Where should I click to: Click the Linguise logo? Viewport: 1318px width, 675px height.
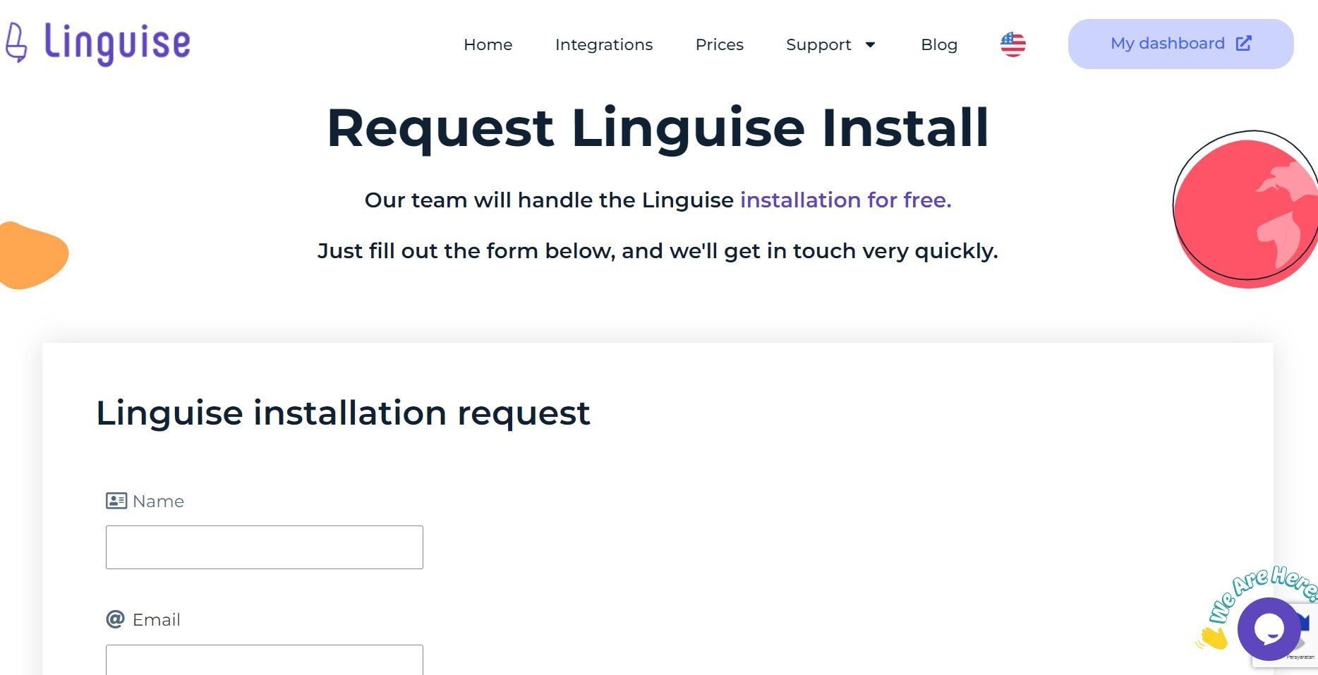[97, 44]
